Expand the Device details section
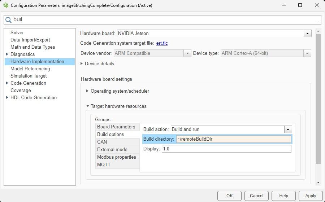The width and height of the screenshot is (325, 202). pos(82,63)
